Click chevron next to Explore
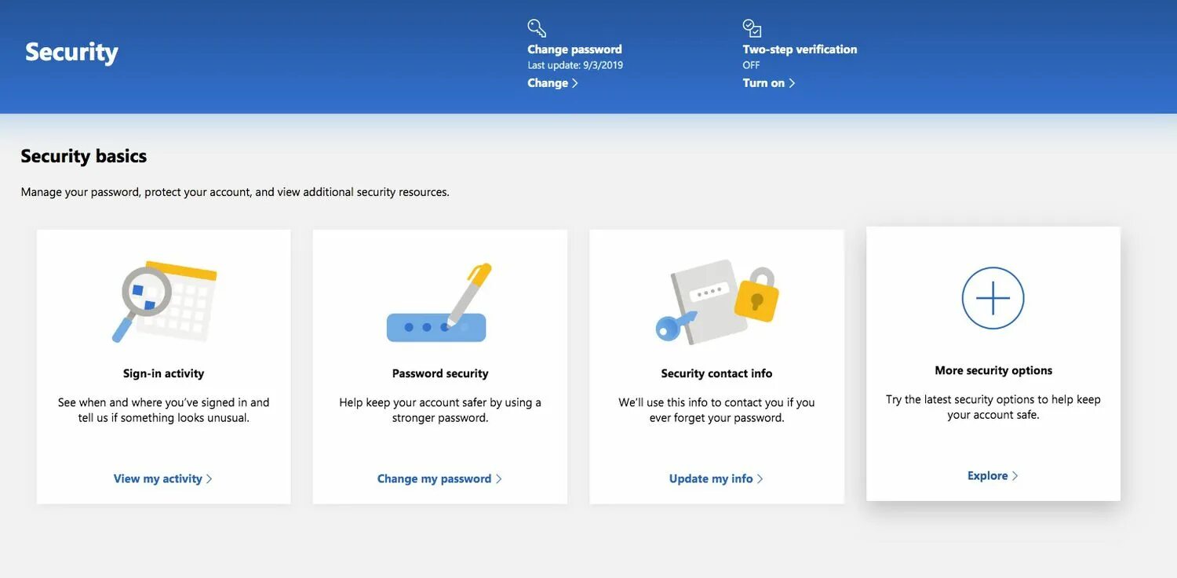Viewport: 1177px width, 578px height. [1015, 476]
